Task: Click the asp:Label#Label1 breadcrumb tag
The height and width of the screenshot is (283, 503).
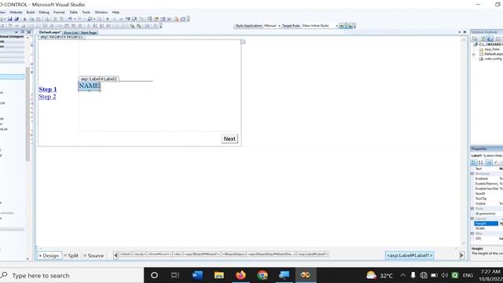Action: [409, 255]
